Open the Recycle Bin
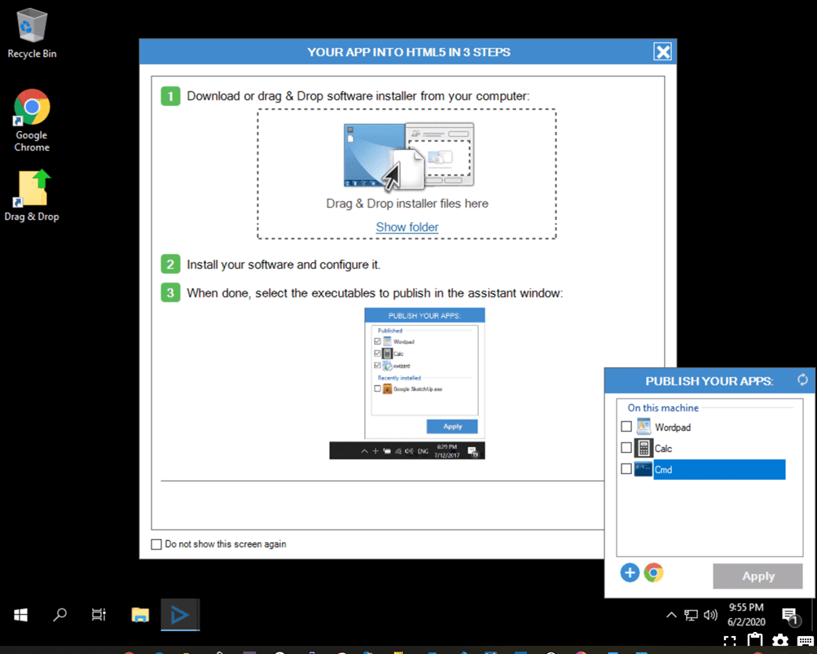Viewport: 817px width, 654px height. (x=31, y=24)
